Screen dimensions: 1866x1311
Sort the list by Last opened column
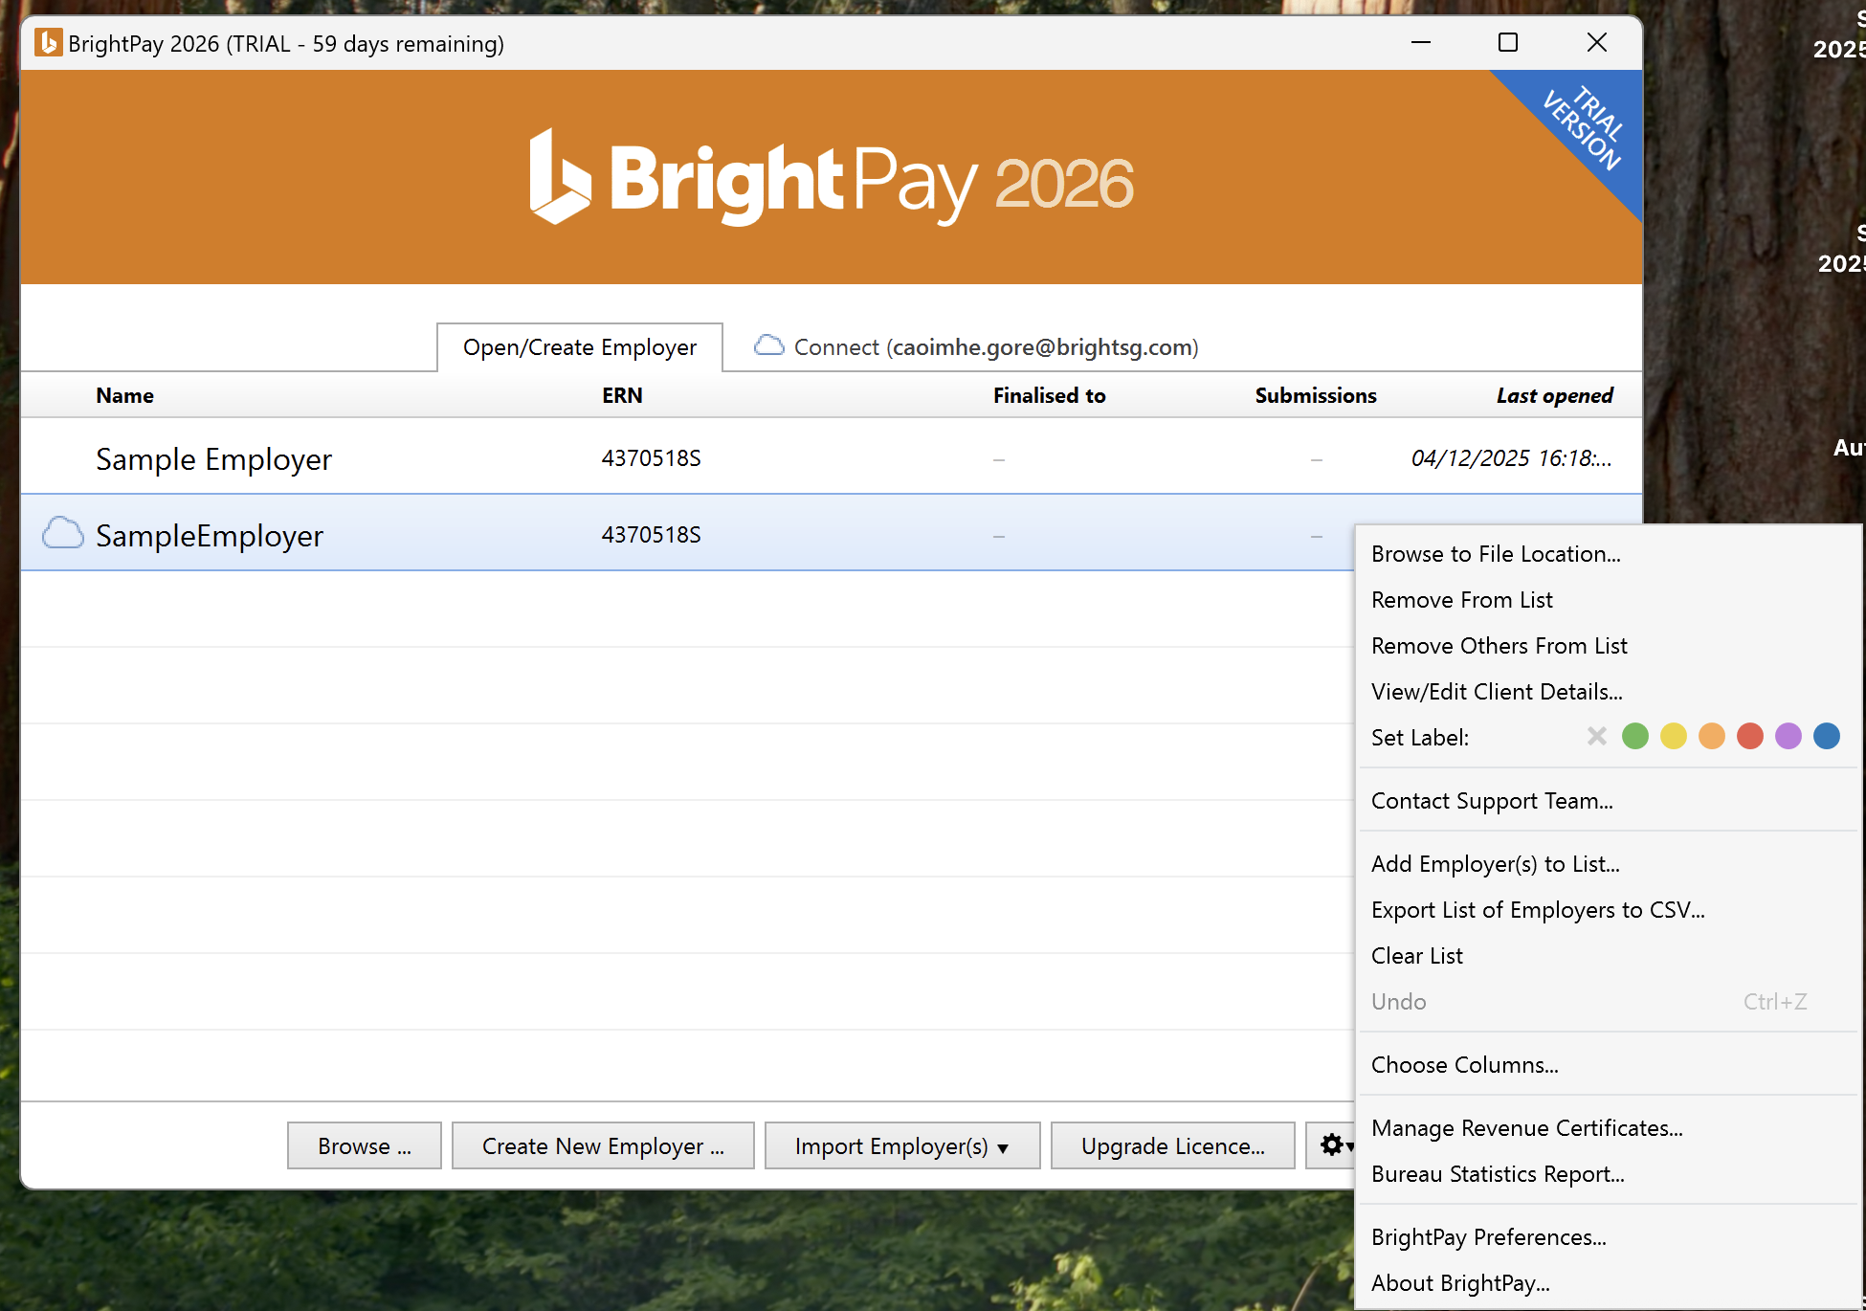point(1554,395)
